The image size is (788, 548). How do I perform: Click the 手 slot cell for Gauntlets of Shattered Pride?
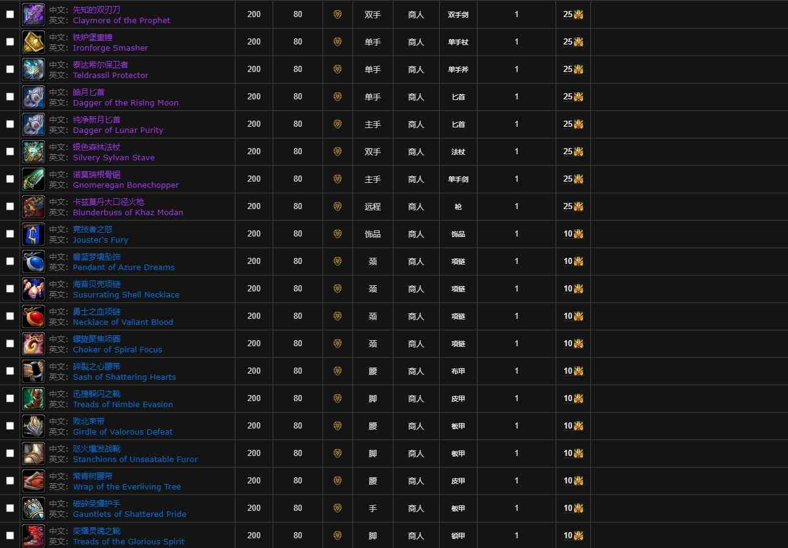pos(373,508)
